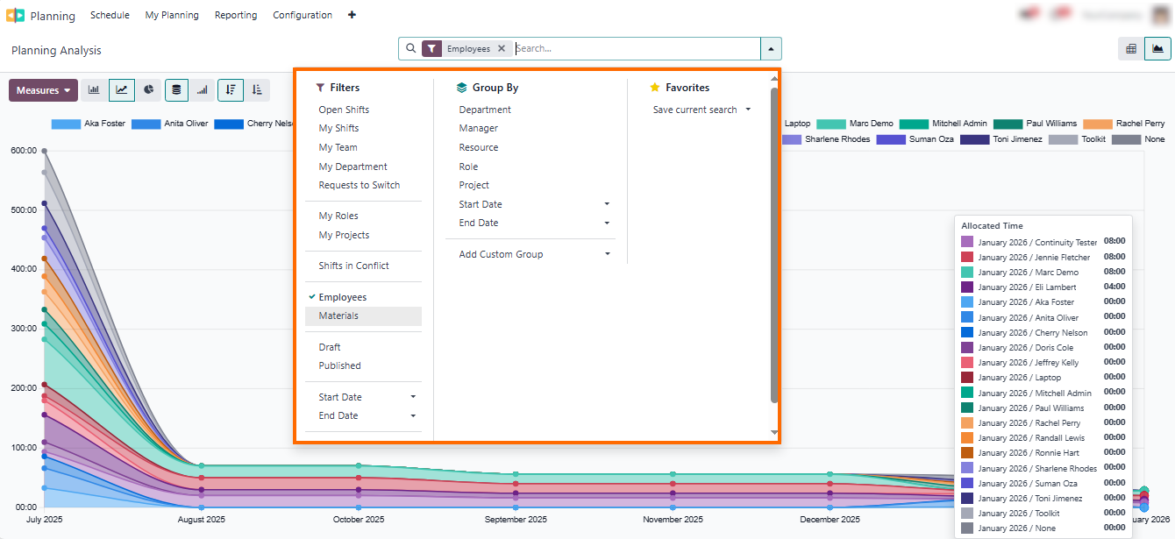Open the Configuration menu

pyautogui.click(x=303, y=15)
